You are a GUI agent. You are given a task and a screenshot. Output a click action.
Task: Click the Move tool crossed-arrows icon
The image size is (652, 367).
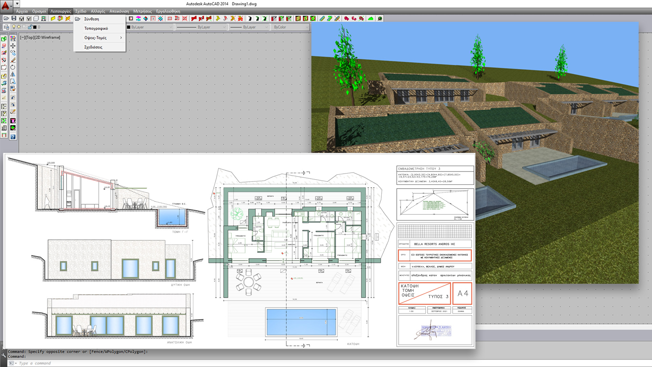coord(13,46)
